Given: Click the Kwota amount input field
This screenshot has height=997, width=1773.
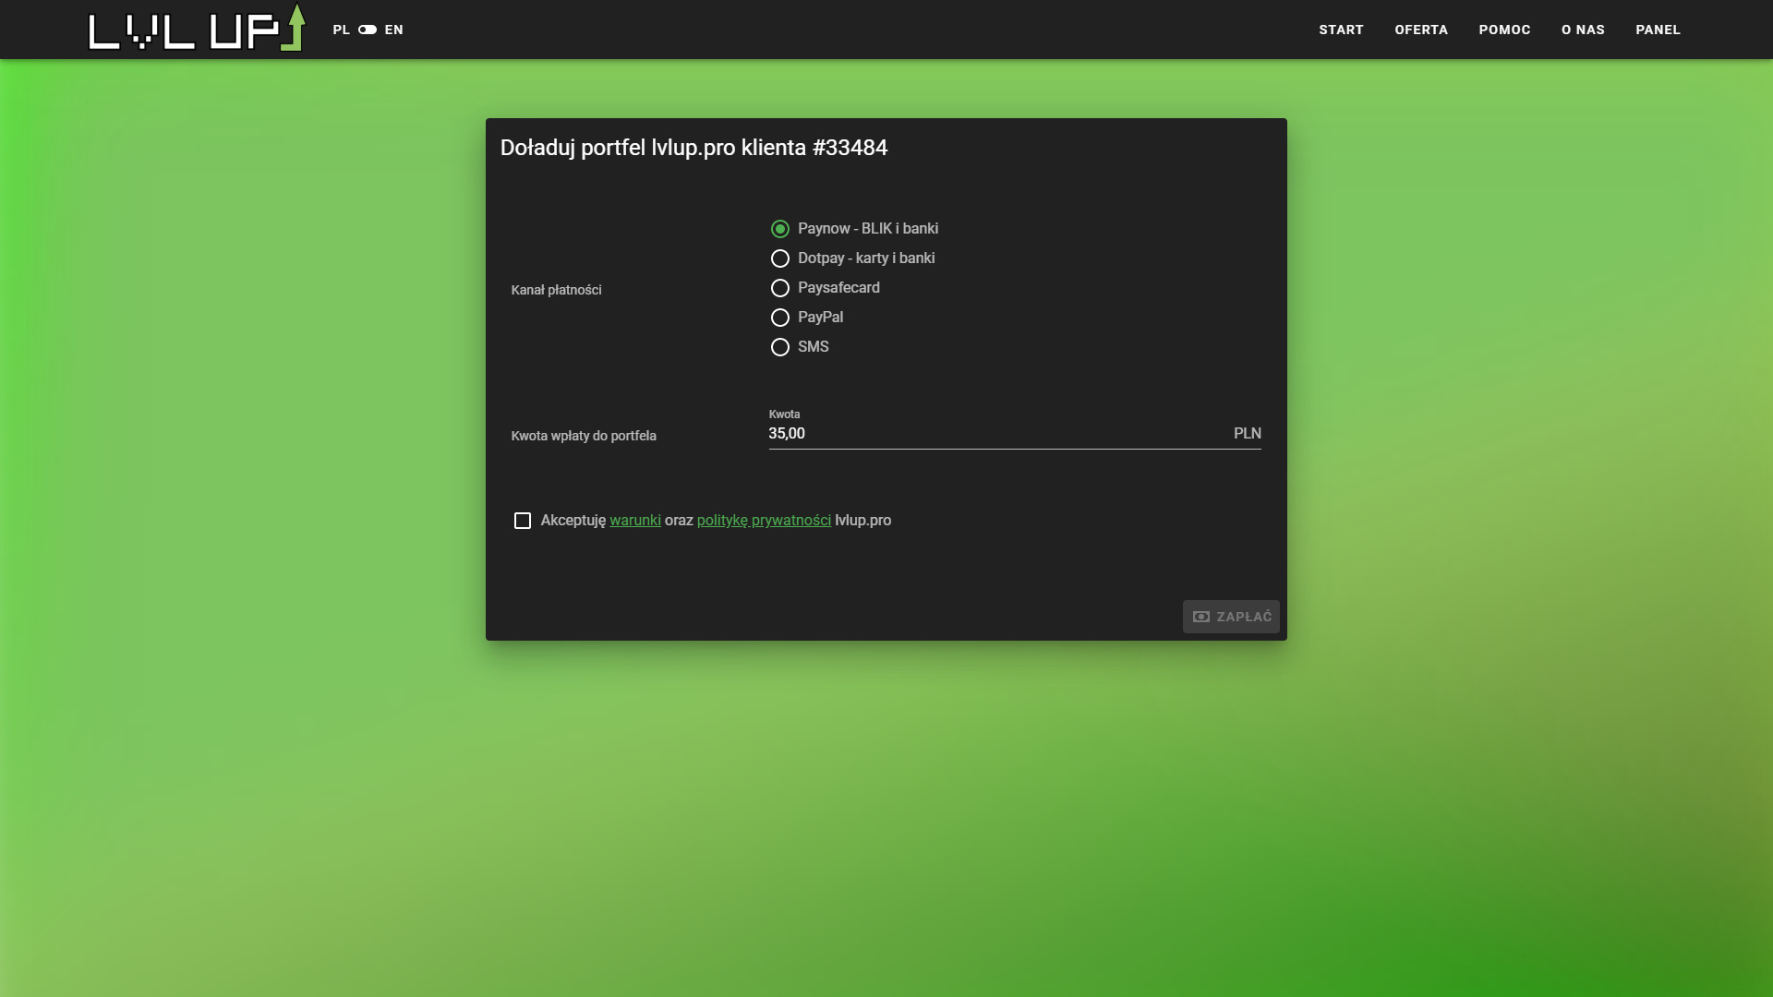Looking at the screenshot, I should tap(997, 434).
